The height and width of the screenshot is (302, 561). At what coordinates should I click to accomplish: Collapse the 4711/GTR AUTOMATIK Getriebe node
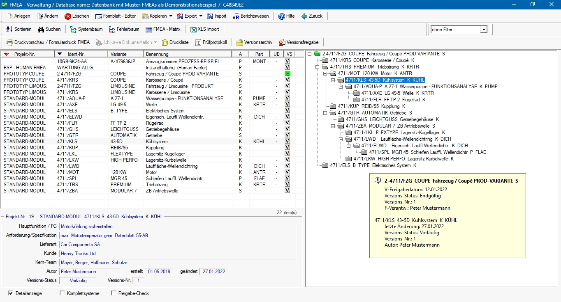(325, 113)
